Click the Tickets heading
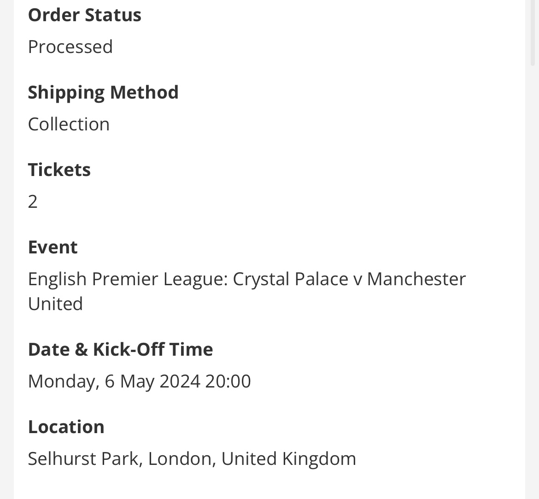Image resolution: width=539 pixels, height=499 pixels. click(x=59, y=170)
